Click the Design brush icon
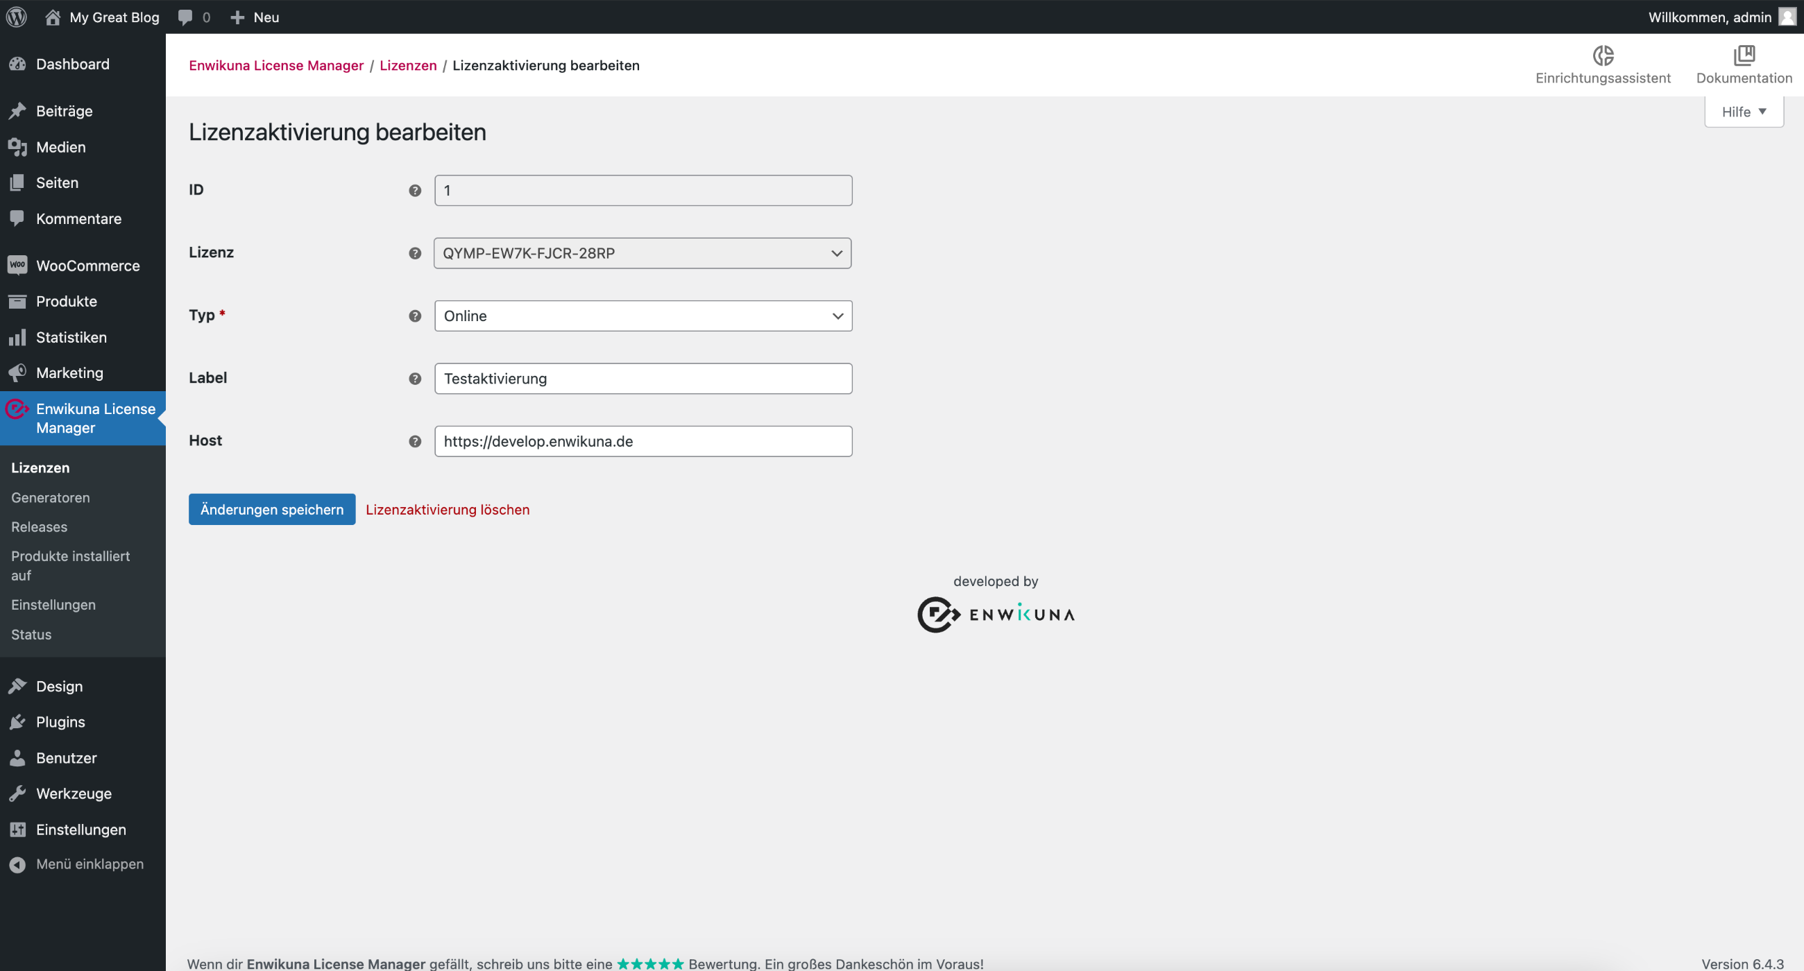The width and height of the screenshot is (1804, 971). pos(17,687)
